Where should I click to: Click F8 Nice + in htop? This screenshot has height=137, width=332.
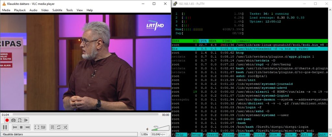coord(289,135)
